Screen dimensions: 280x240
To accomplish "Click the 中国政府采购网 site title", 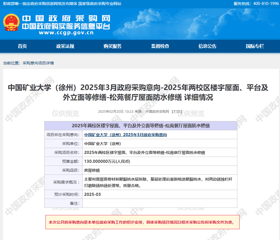I will coord(66,19).
